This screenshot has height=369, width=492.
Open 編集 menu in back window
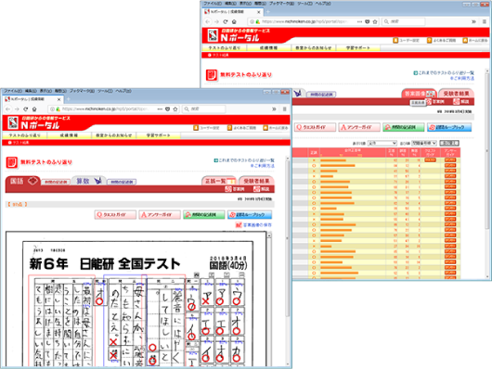tap(230, 4)
